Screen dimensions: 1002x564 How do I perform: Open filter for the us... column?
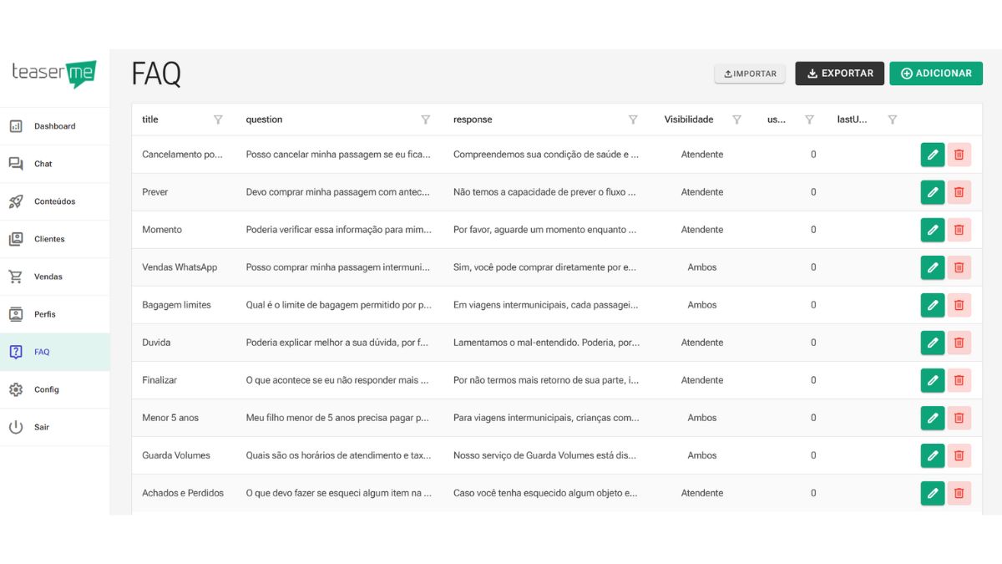(809, 119)
